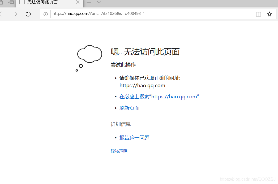Click the browser back arrow
278x184 pixels.
click(2, 14)
